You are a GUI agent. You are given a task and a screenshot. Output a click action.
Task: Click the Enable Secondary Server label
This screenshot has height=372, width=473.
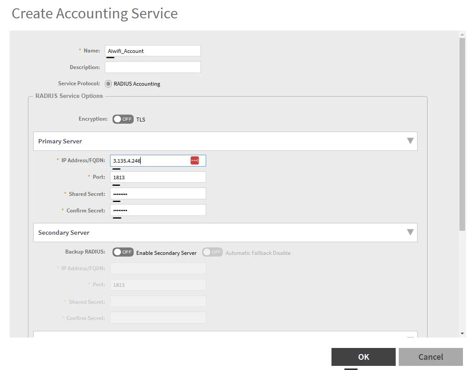166,253
